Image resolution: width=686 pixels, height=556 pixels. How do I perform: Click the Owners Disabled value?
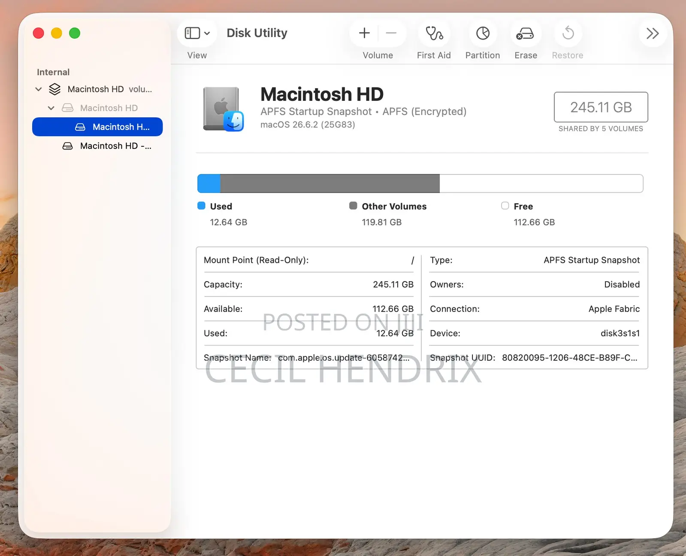(622, 285)
